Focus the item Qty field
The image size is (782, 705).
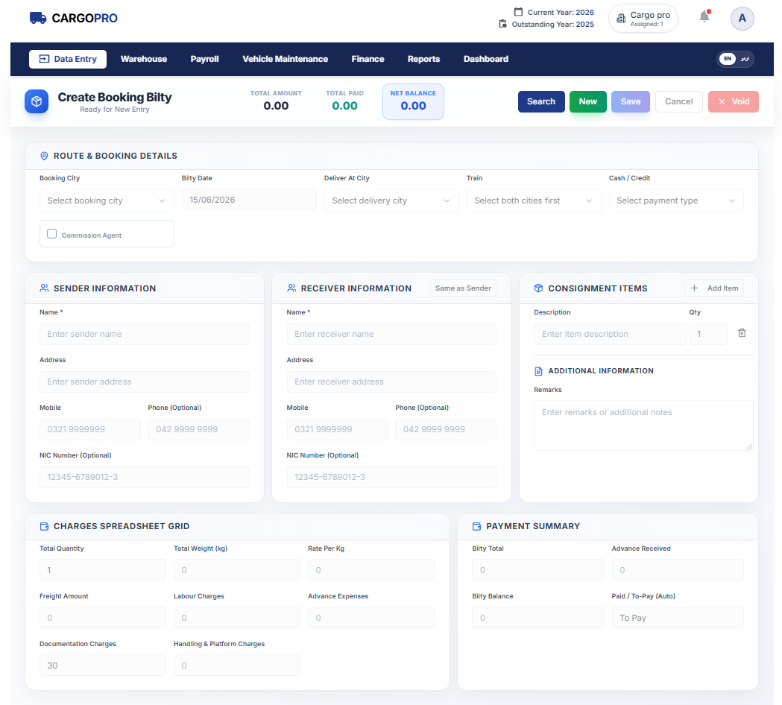(709, 334)
